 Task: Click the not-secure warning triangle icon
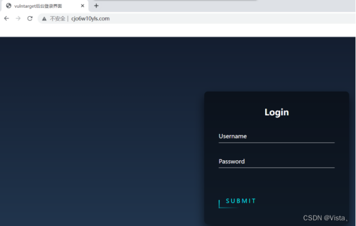[44, 19]
